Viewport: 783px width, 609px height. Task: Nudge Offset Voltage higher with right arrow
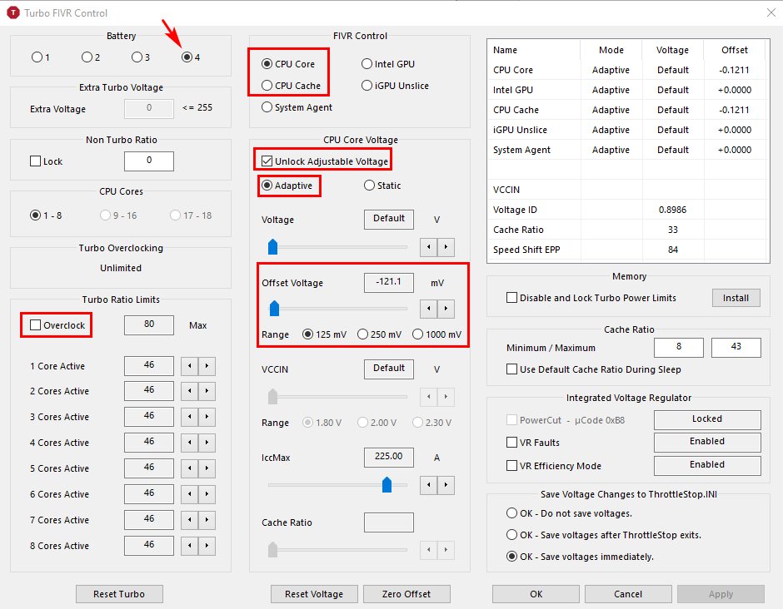(446, 309)
